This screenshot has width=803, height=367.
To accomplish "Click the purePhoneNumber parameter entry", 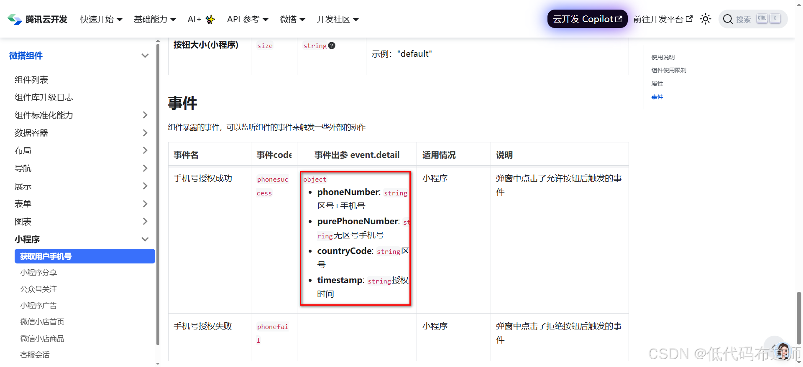I will [363, 228].
